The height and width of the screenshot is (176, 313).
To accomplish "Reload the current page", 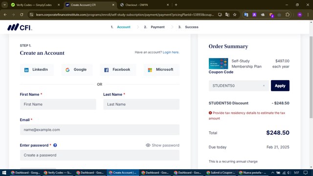I will (x=22, y=15).
